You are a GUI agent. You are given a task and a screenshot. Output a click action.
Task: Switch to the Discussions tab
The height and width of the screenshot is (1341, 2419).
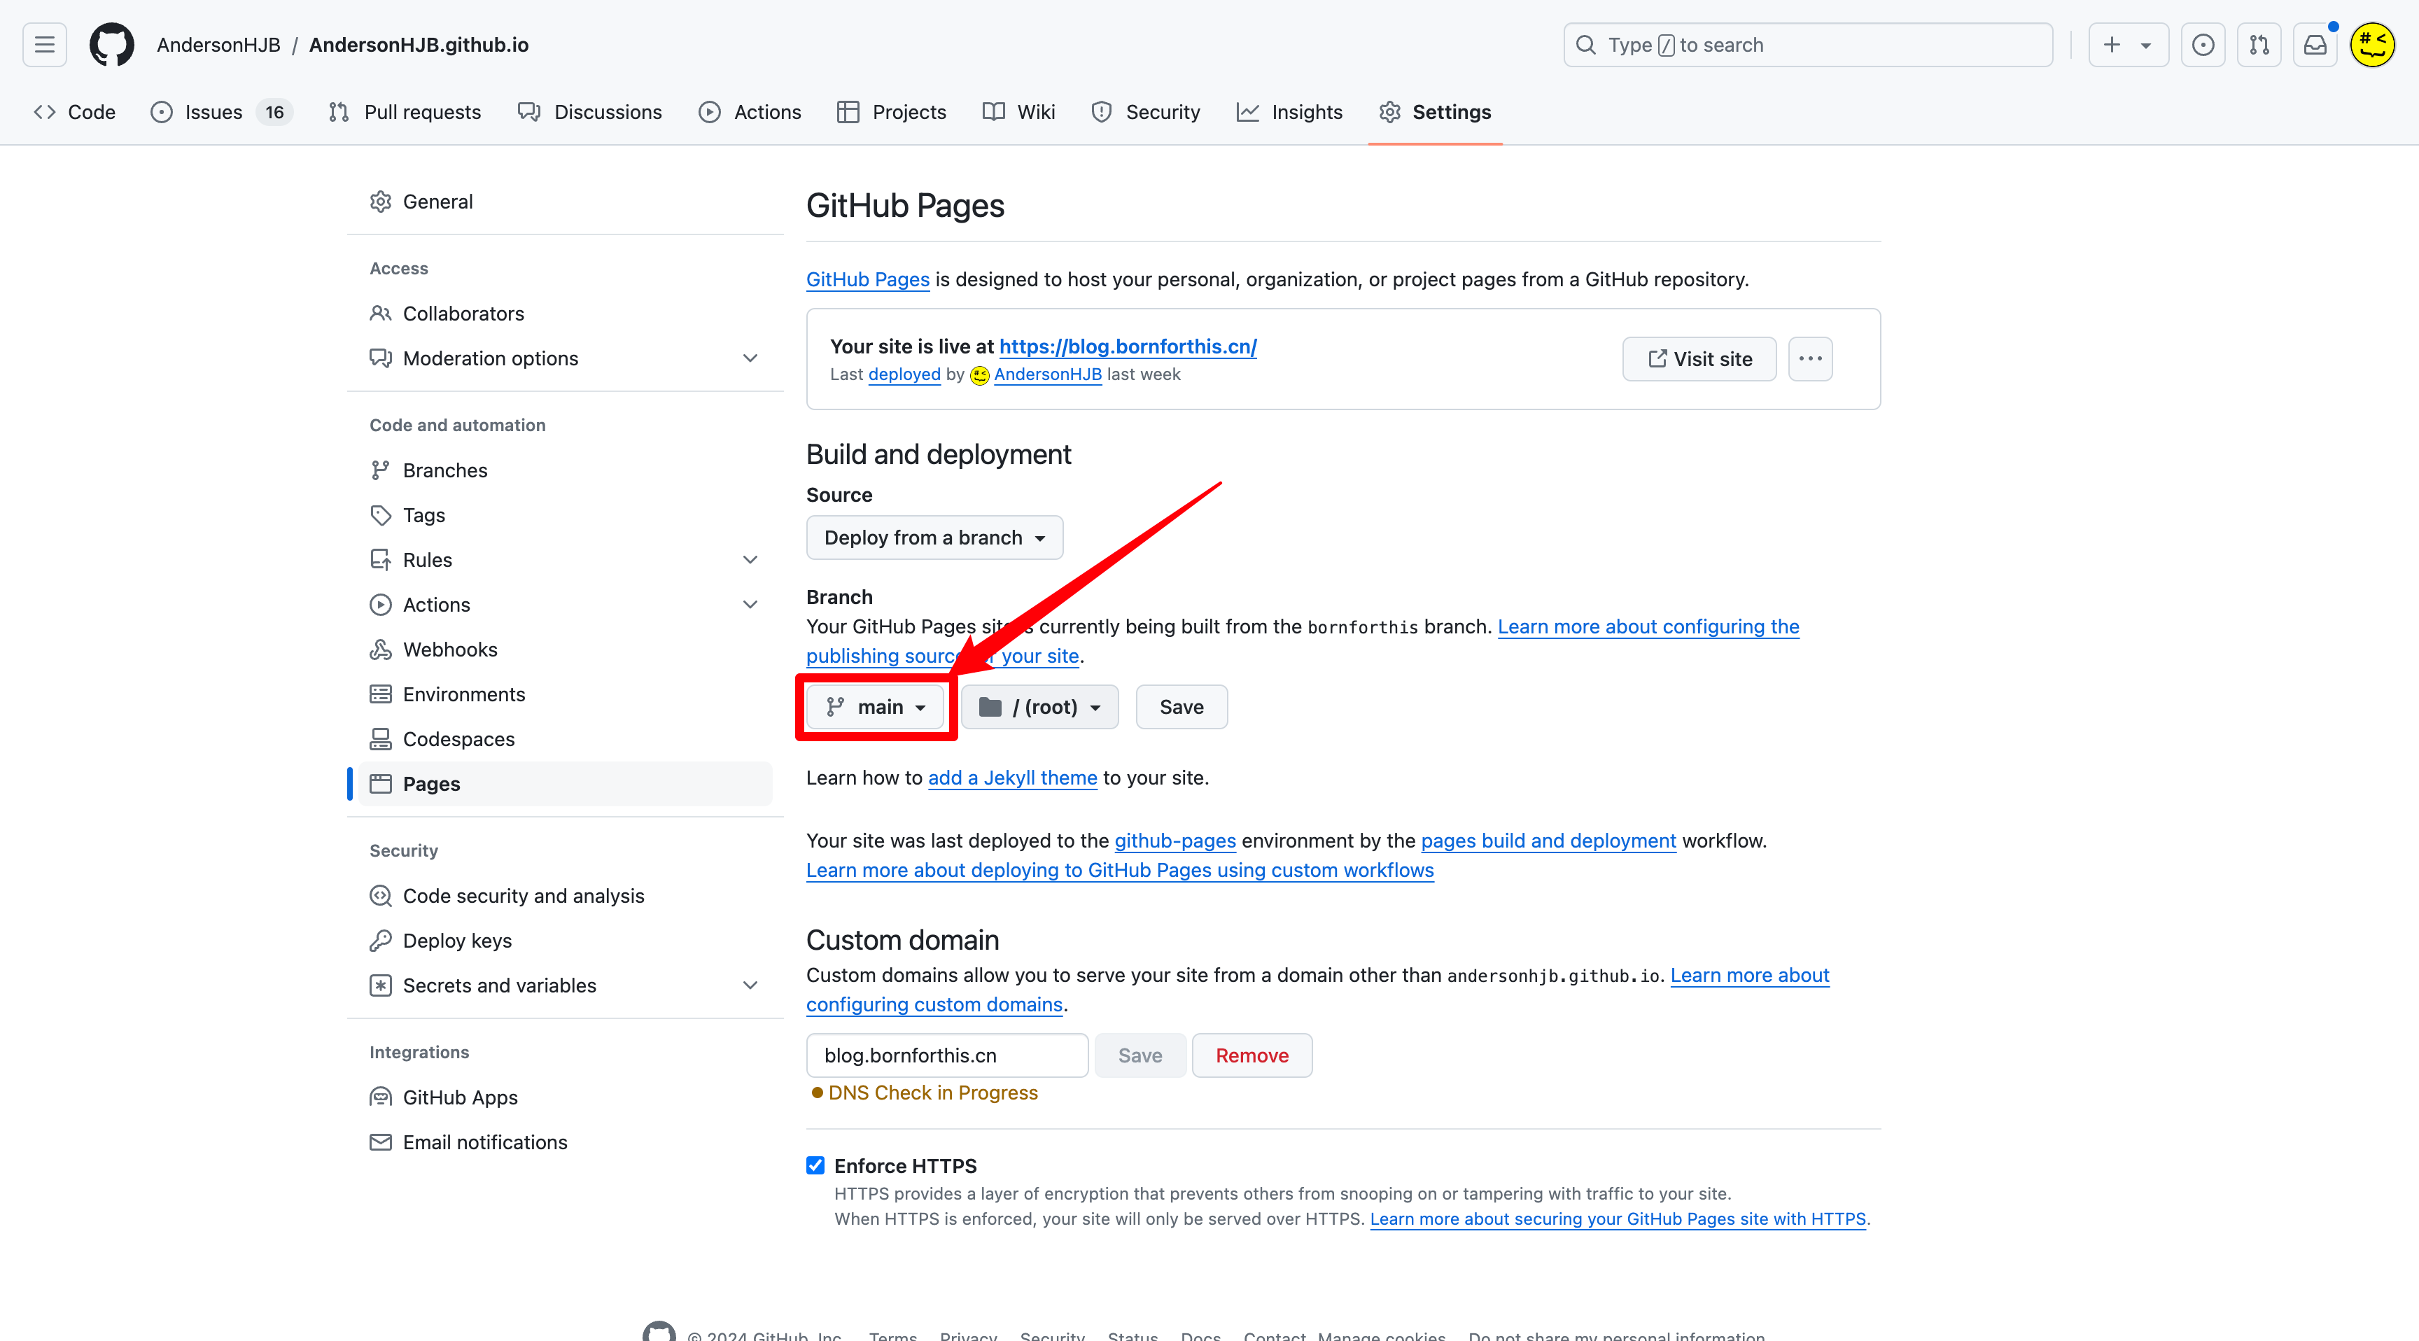[590, 113]
